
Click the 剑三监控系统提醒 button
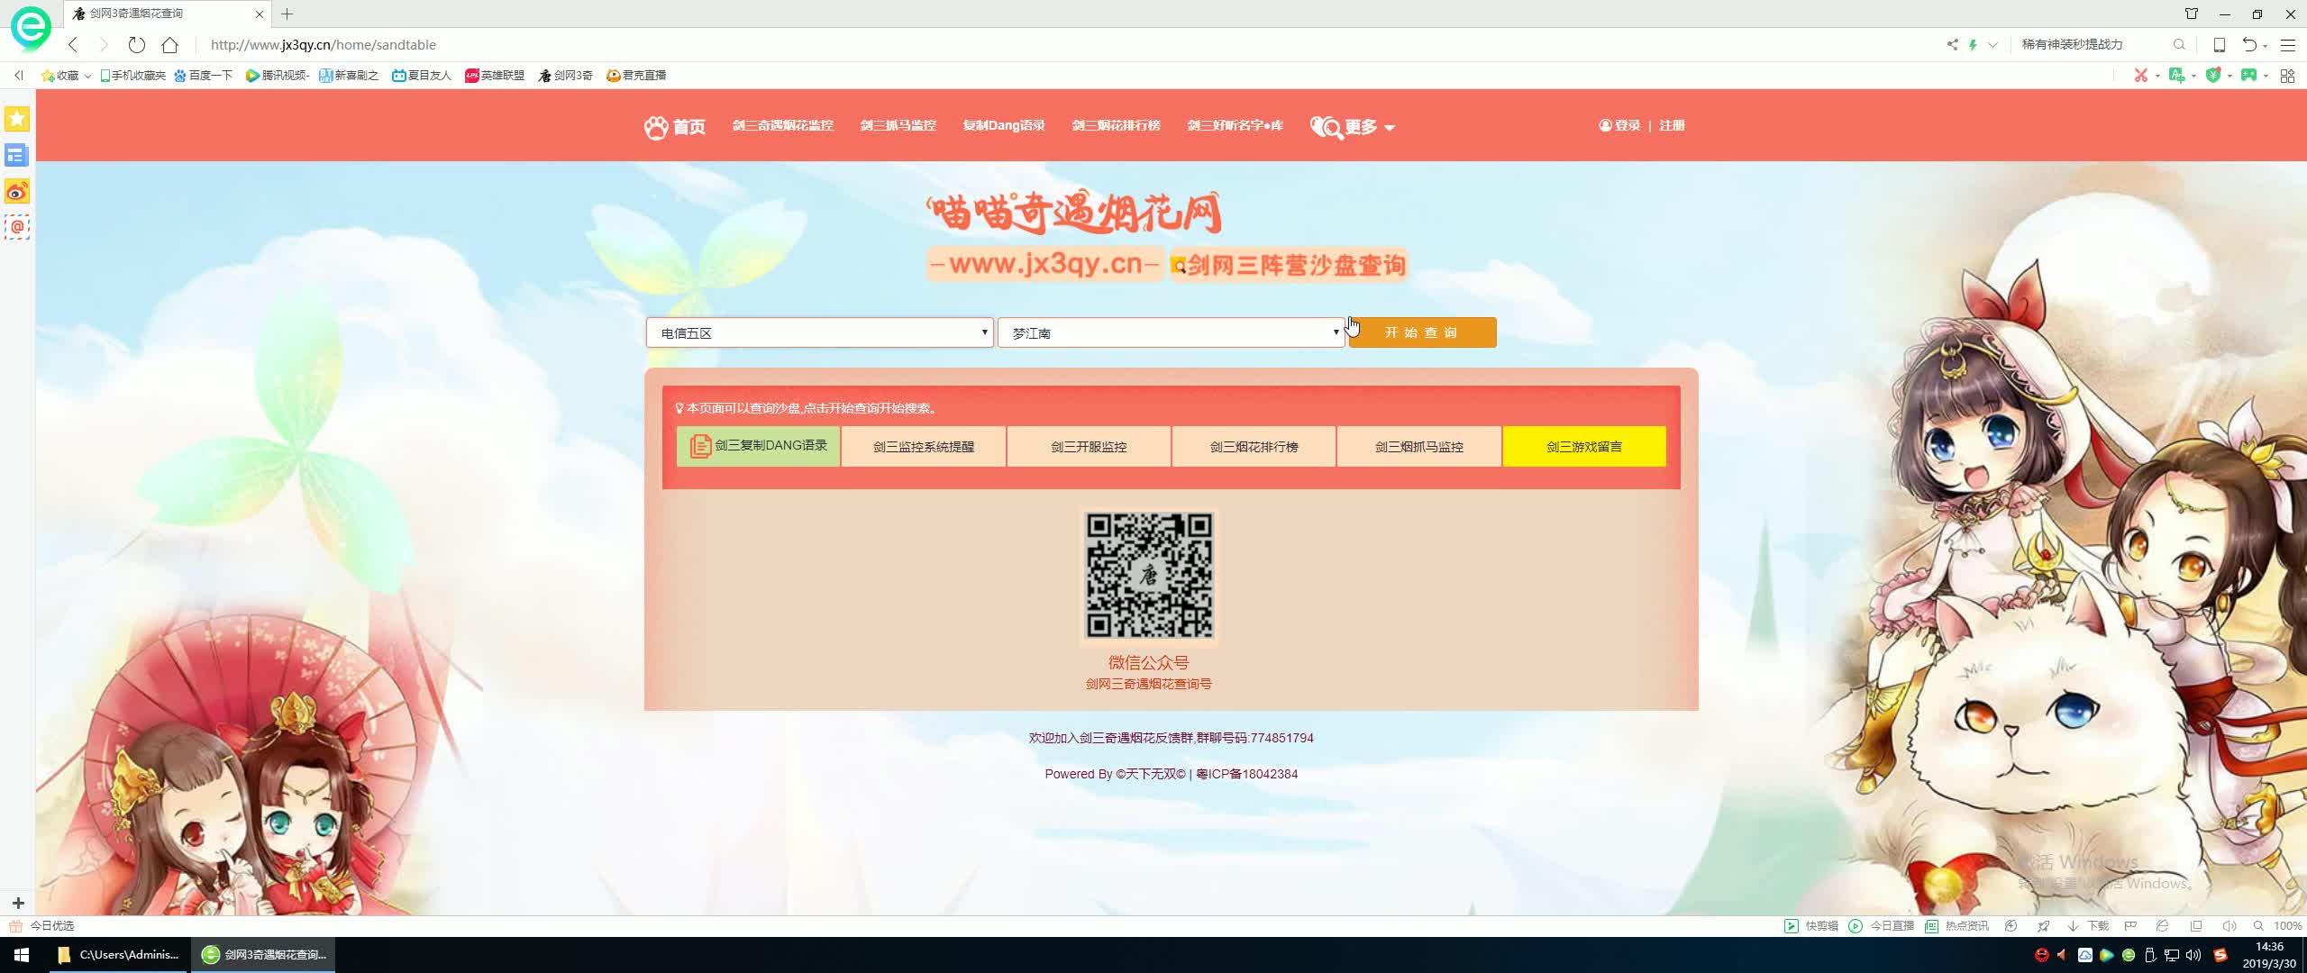pos(923,446)
